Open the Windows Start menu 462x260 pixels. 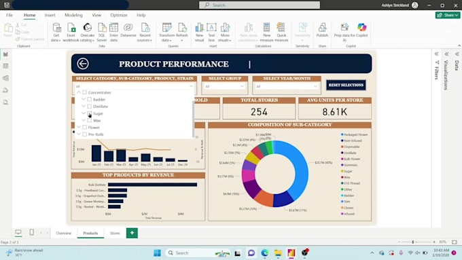point(158,253)
